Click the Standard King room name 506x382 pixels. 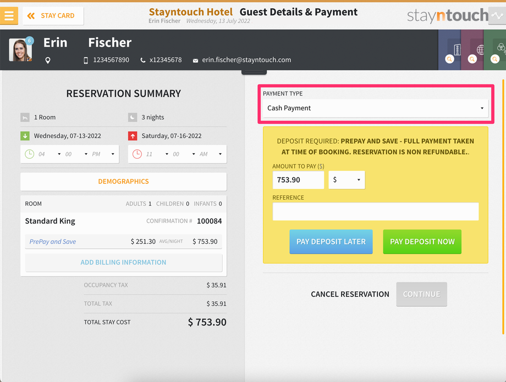tap(50, 221)
